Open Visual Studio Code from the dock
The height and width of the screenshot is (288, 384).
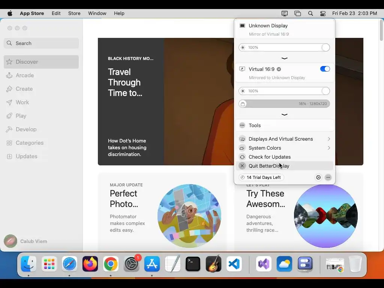234,264
